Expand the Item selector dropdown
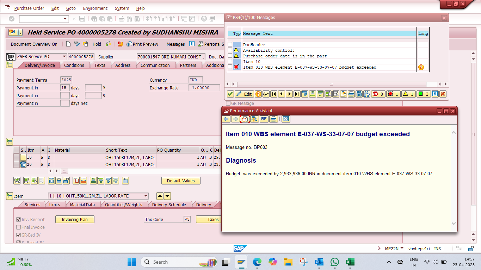Image resolution: width=481 pixels, height=270 pixels. coord(146,196)
